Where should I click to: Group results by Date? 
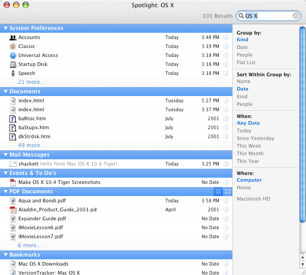(x=242, y=48)
